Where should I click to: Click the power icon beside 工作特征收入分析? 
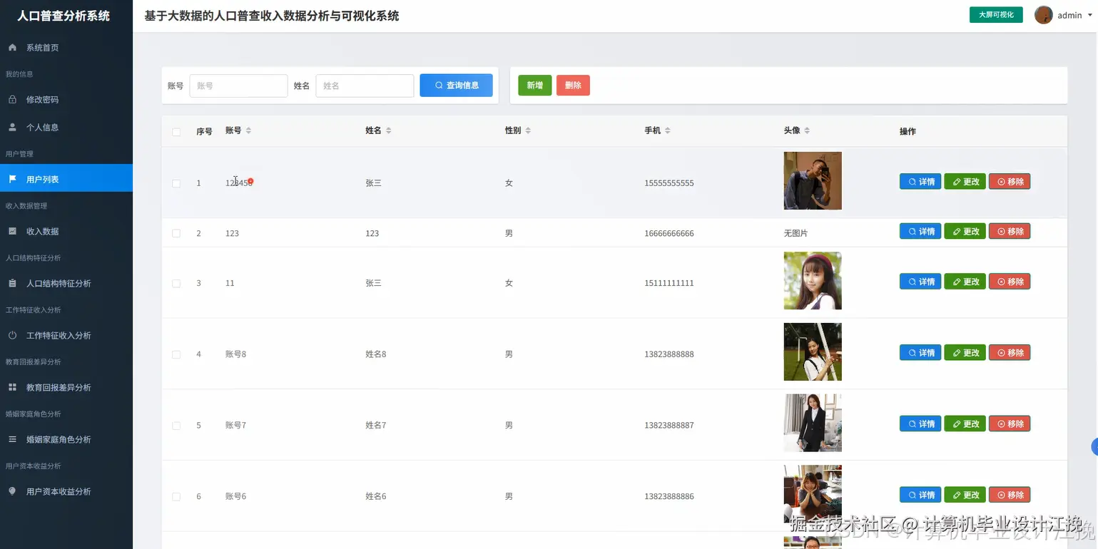(x=12, y=336)
